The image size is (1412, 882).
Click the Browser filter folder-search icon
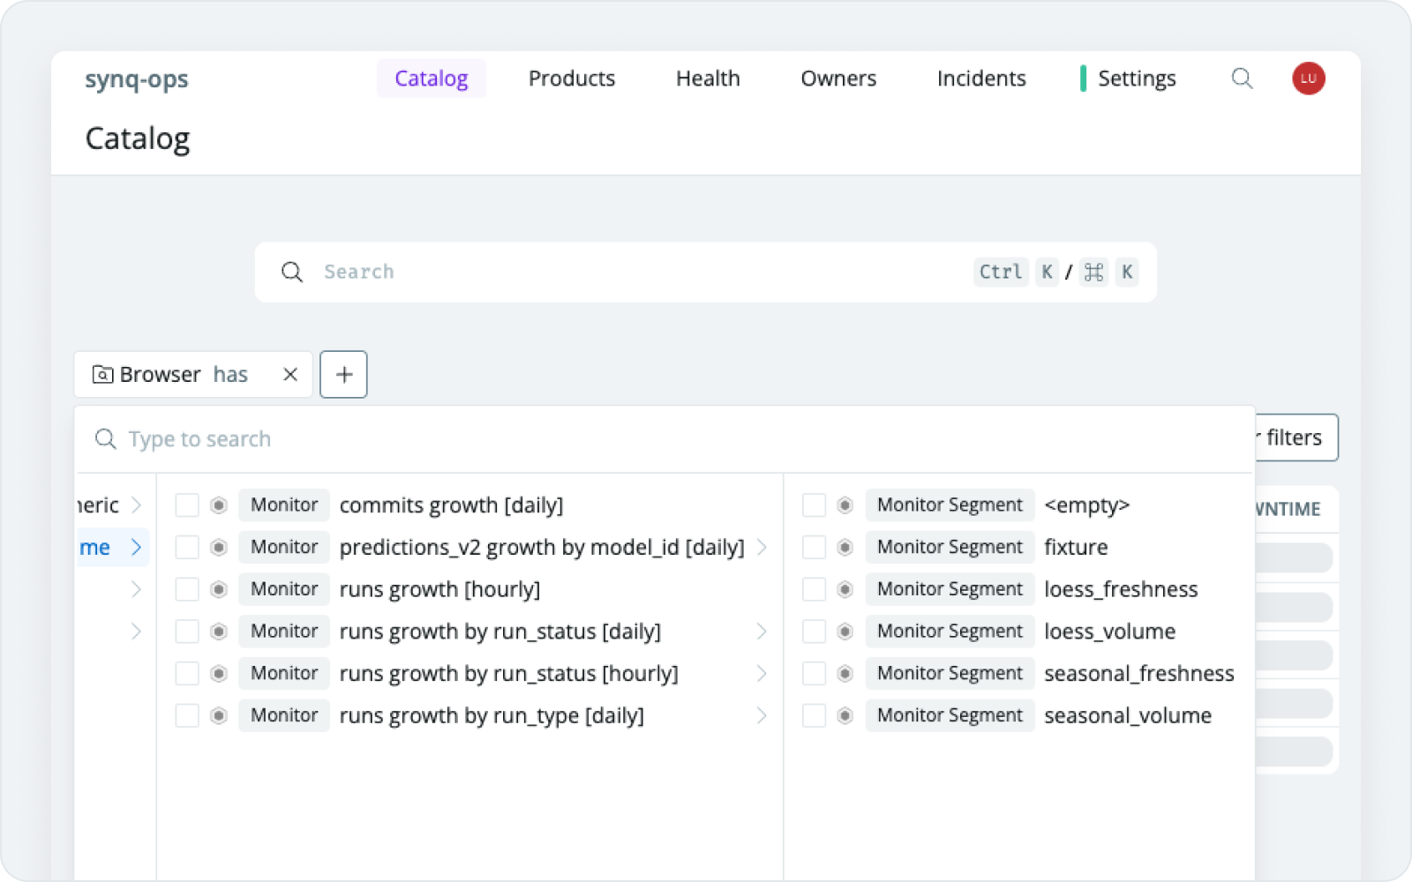tap(103, 374)
